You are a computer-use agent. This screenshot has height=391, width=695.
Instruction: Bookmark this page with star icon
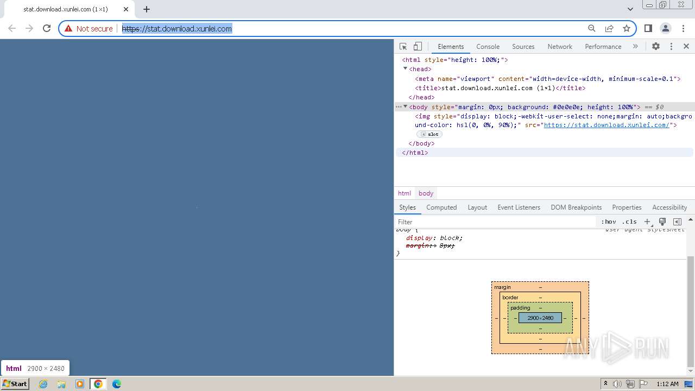(x=627, y=28)
